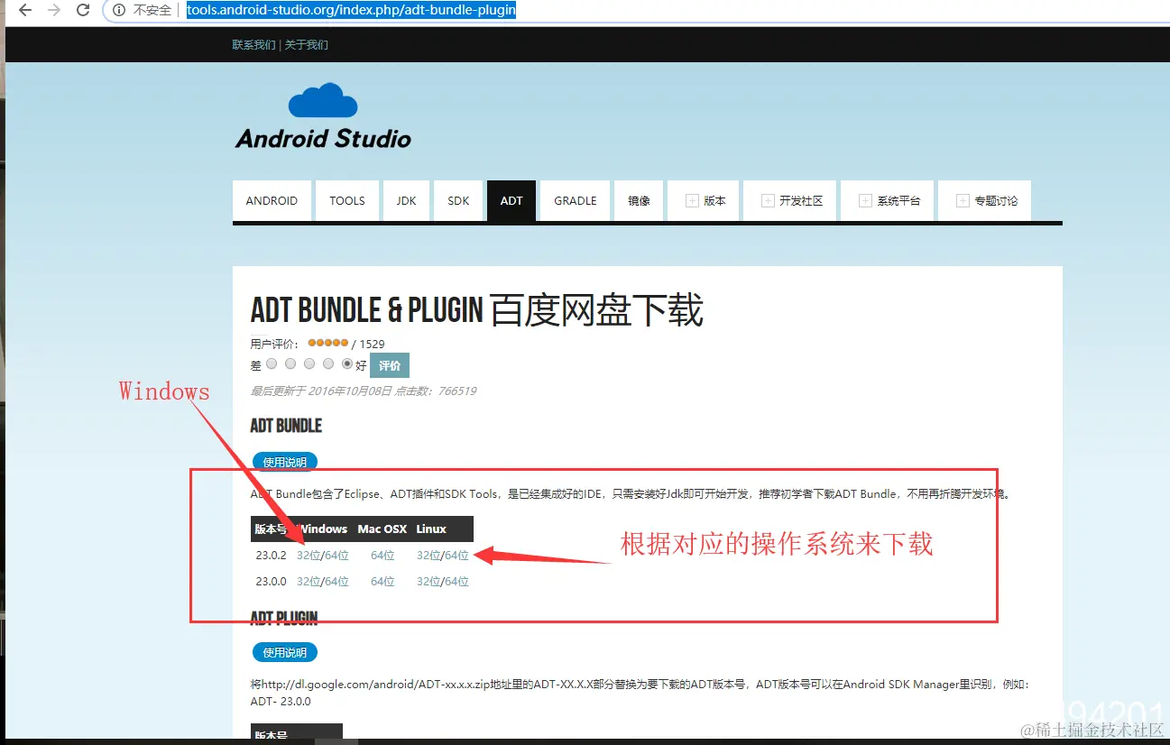
Task: Click the browser forward arrow
Action: 52,11
